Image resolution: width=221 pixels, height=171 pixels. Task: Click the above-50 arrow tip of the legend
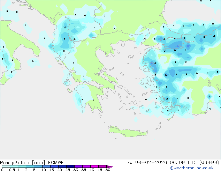pos(110,166)
